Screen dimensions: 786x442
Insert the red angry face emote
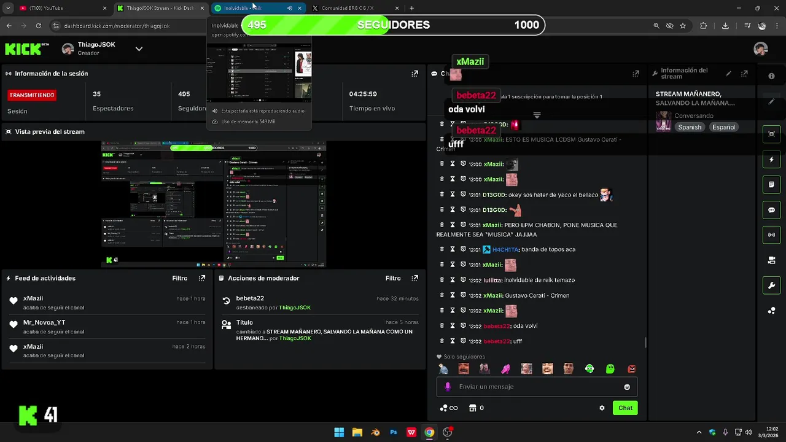click(x=631, y=369)
